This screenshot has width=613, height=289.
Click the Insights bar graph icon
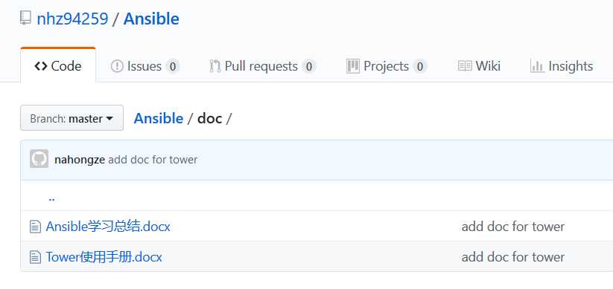pyautogui.click(x=537, y=66)
